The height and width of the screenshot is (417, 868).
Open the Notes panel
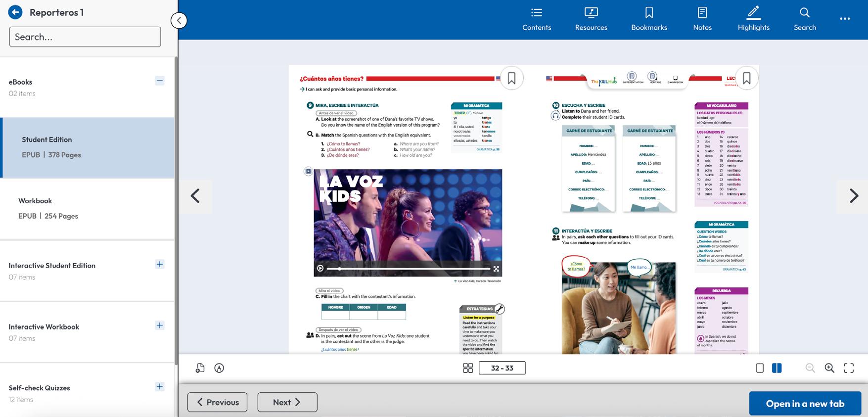702,19
